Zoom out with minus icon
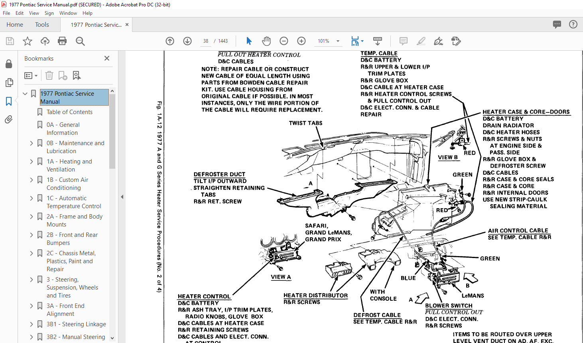Viewport: 583px width, 343px height. 284,41
